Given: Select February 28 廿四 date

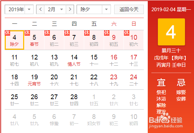Looking at the screenshot, I should click(74, 99).
